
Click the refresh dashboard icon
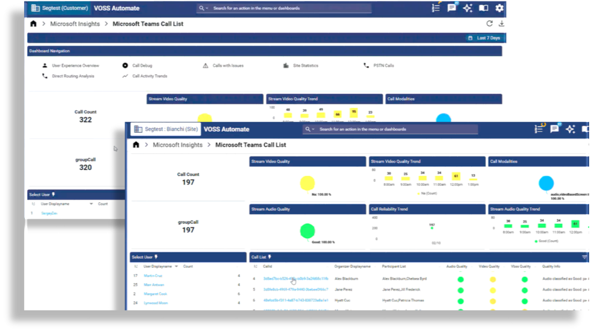(489, 24)
